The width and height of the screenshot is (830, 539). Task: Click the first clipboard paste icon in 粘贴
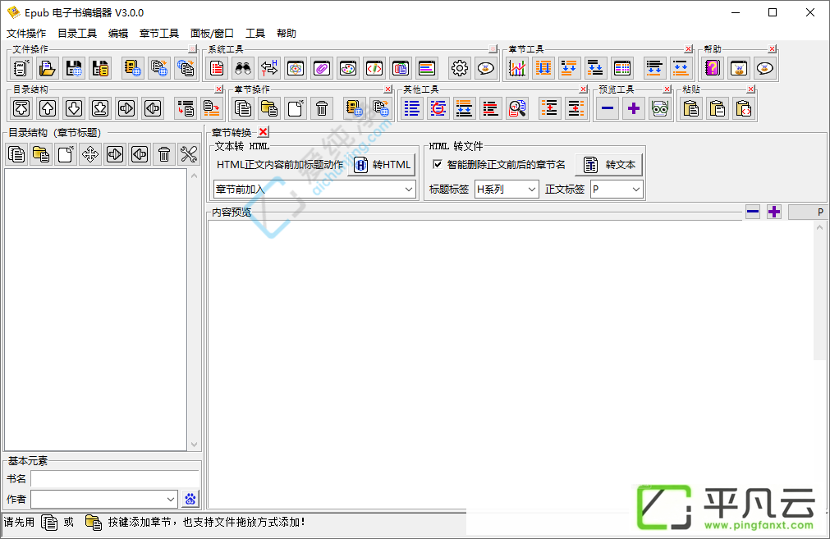tap(690, 108)
